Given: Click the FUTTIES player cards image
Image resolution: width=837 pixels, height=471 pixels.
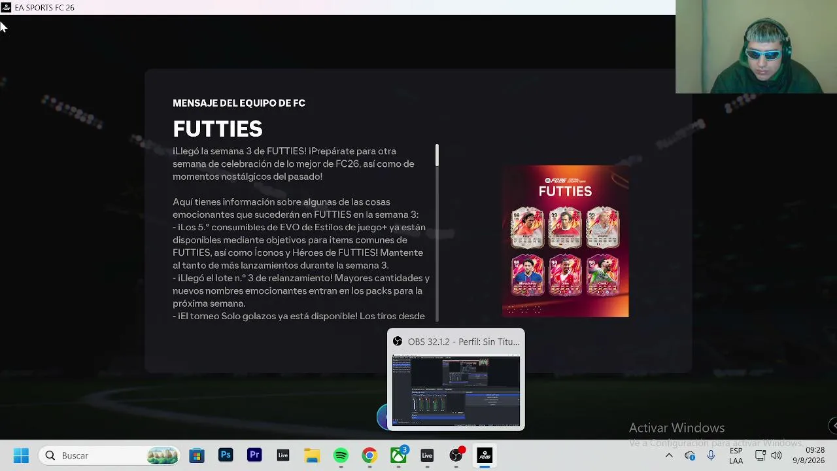Looking at the screenshot, I should click(565, 241).
